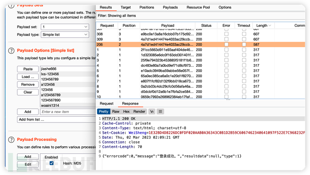310x175 pixels.
Task: Open response viewer hamburger menu icon
Action: [160, 112]
